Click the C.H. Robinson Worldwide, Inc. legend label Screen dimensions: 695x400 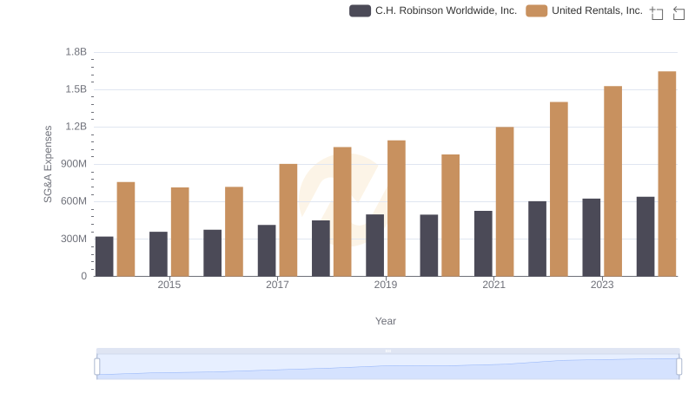pyautogui.click(x=446, y=11)
